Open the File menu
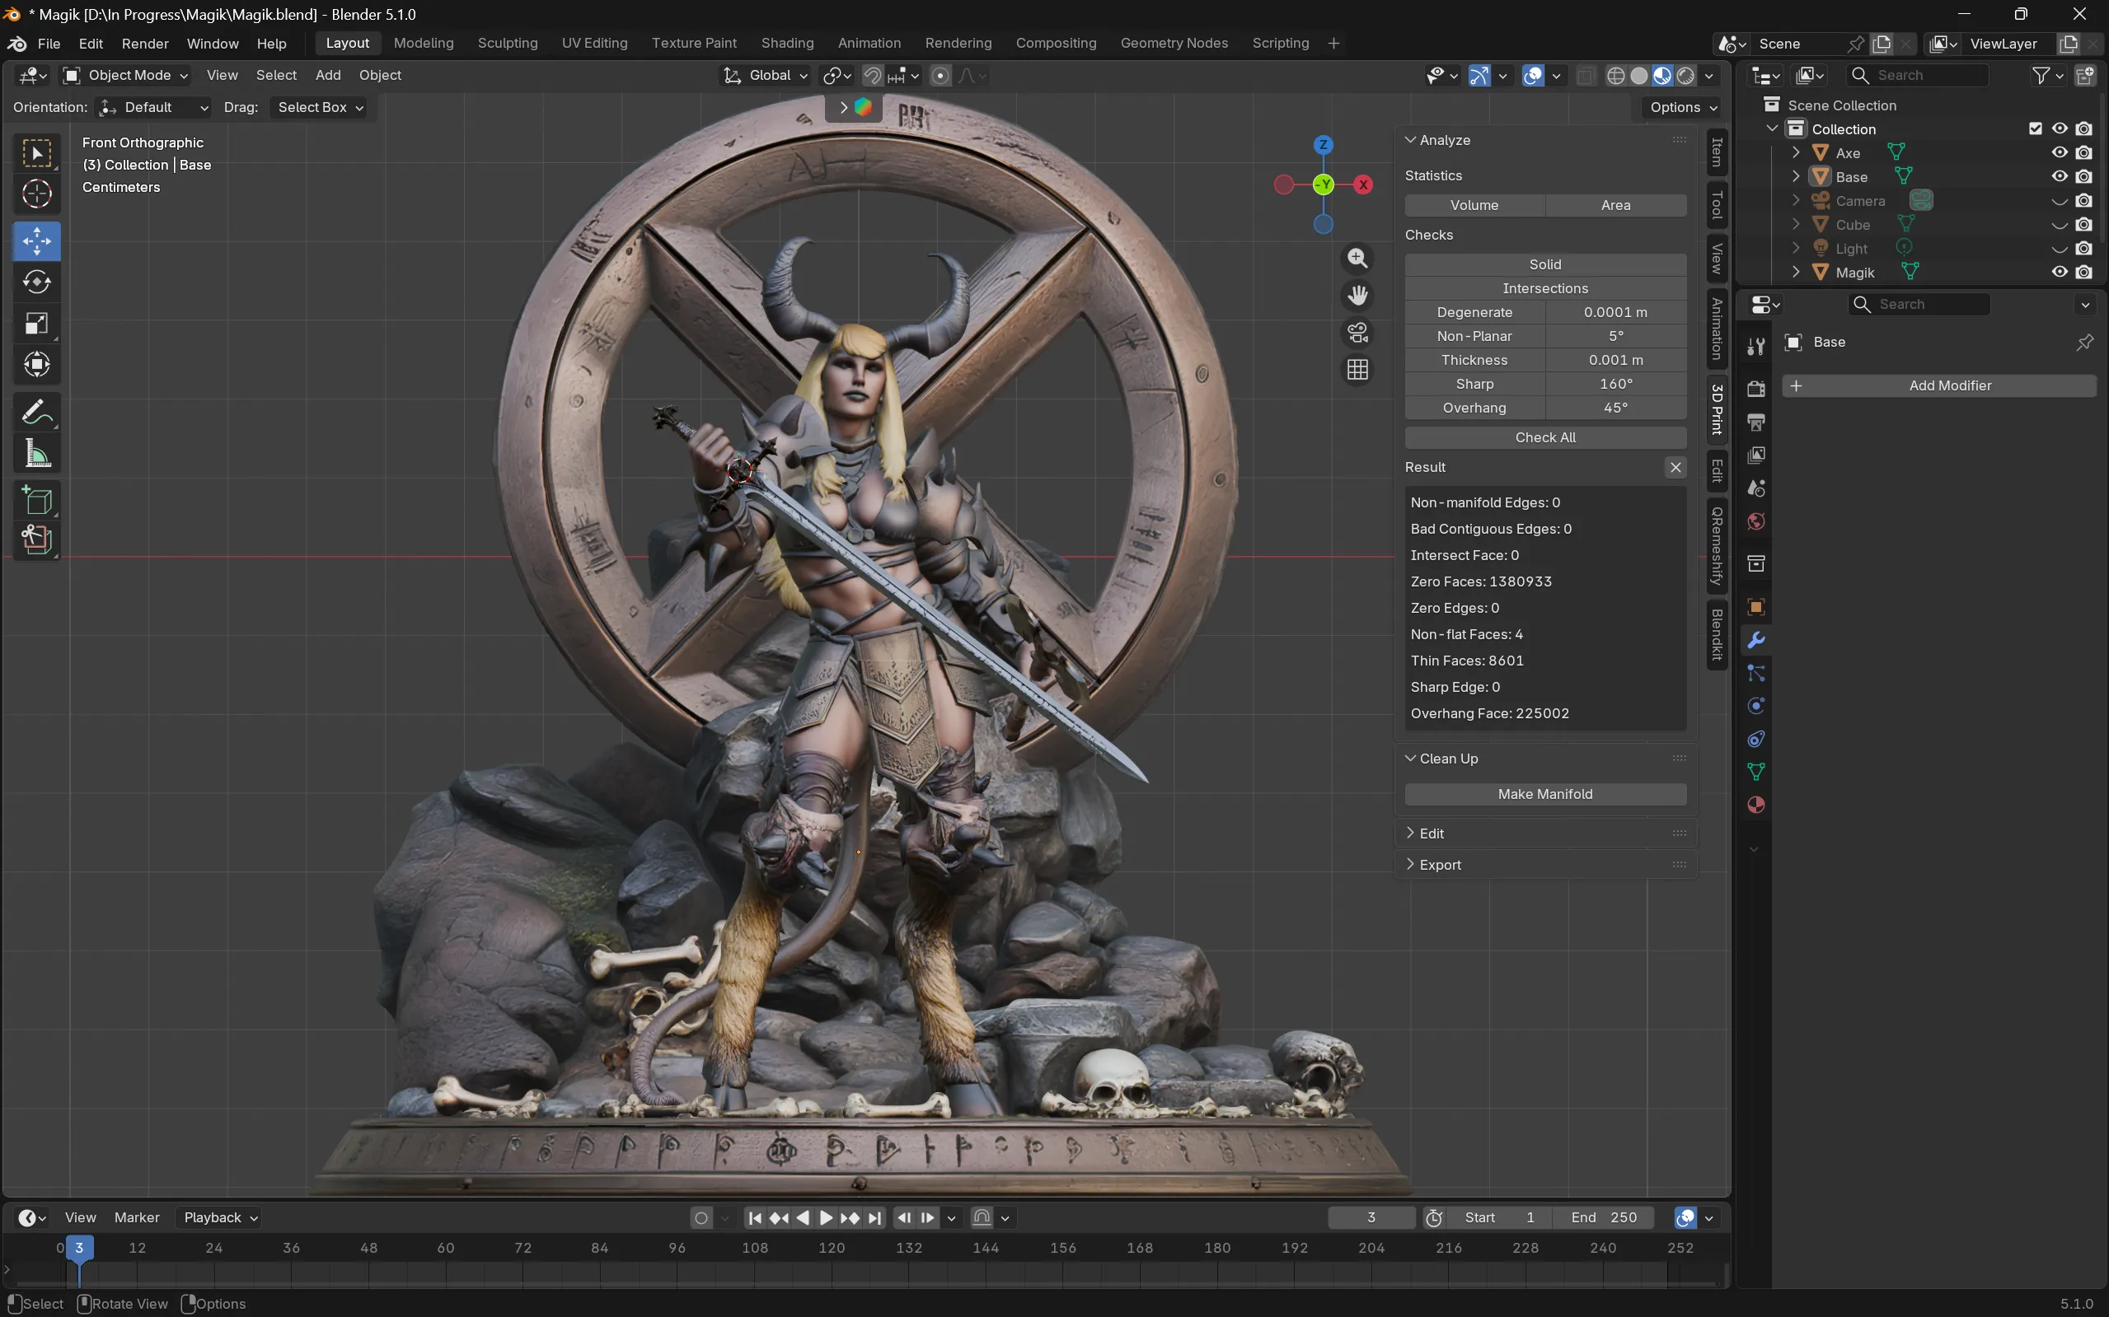The width and height of the screenshot is (2109, 1317). [49, 44]
